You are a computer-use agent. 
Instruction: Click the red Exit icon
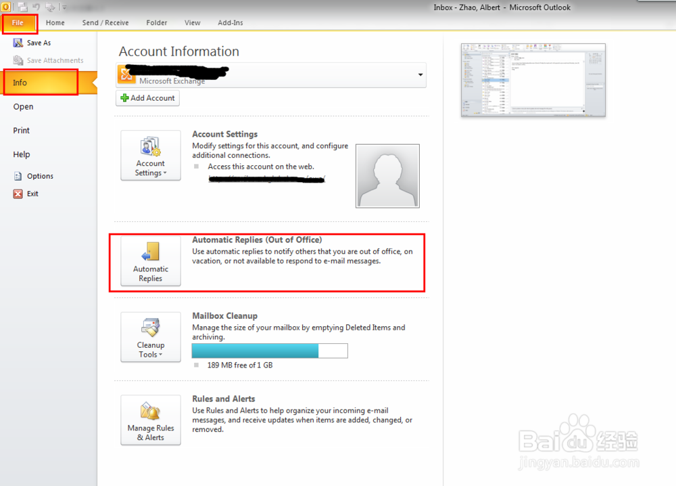click(18, 194)
